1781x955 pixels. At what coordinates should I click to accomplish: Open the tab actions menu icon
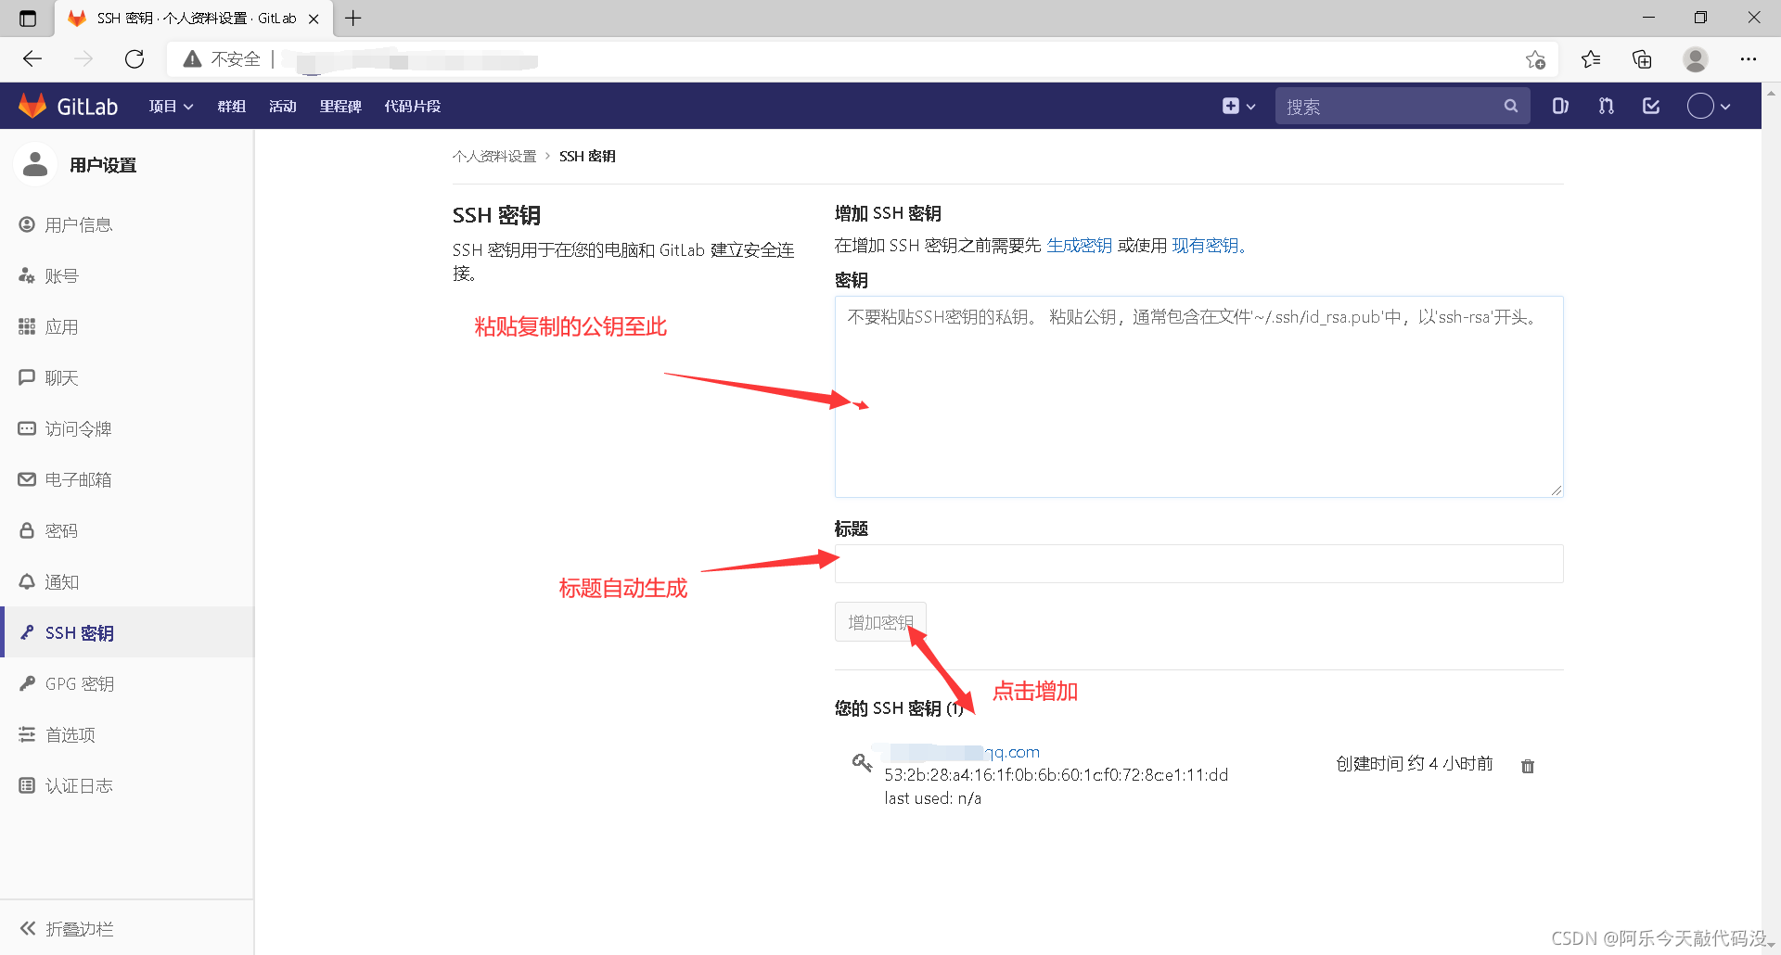pyautogui.click(x=28, y=18)
